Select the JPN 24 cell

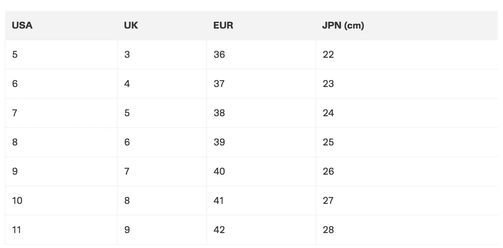coord(328,113)
